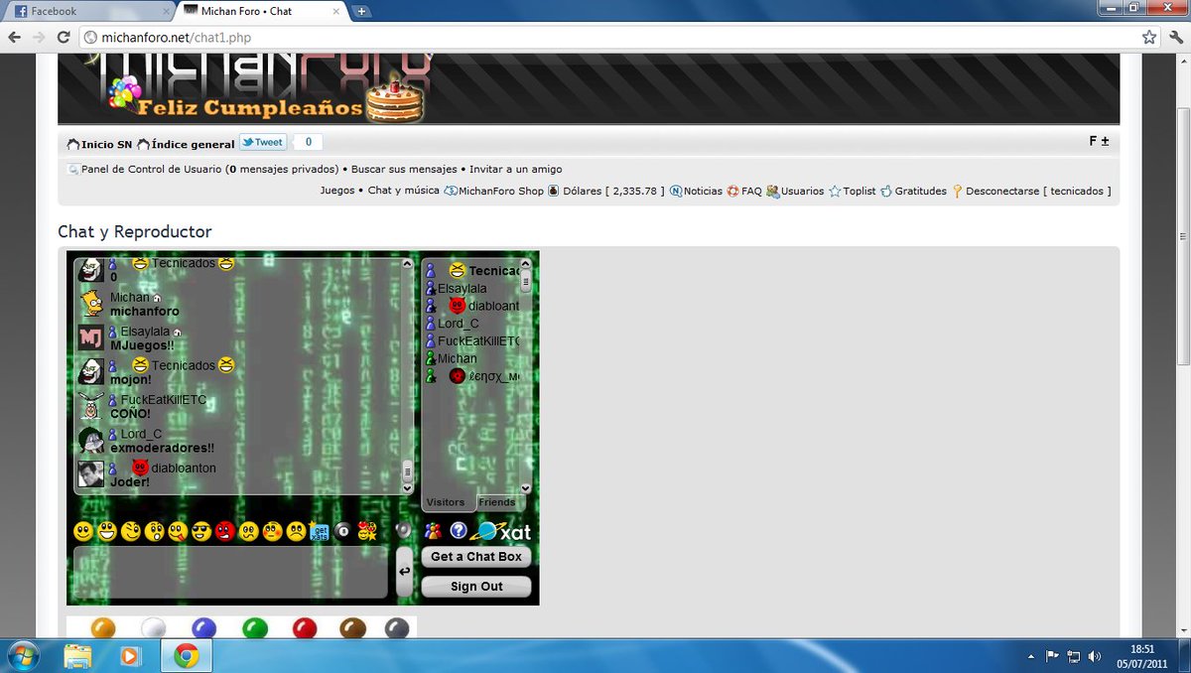This screenshot has height=673, width=1191.
Task: Open volume control in system tray
Action: point(1094,656)
